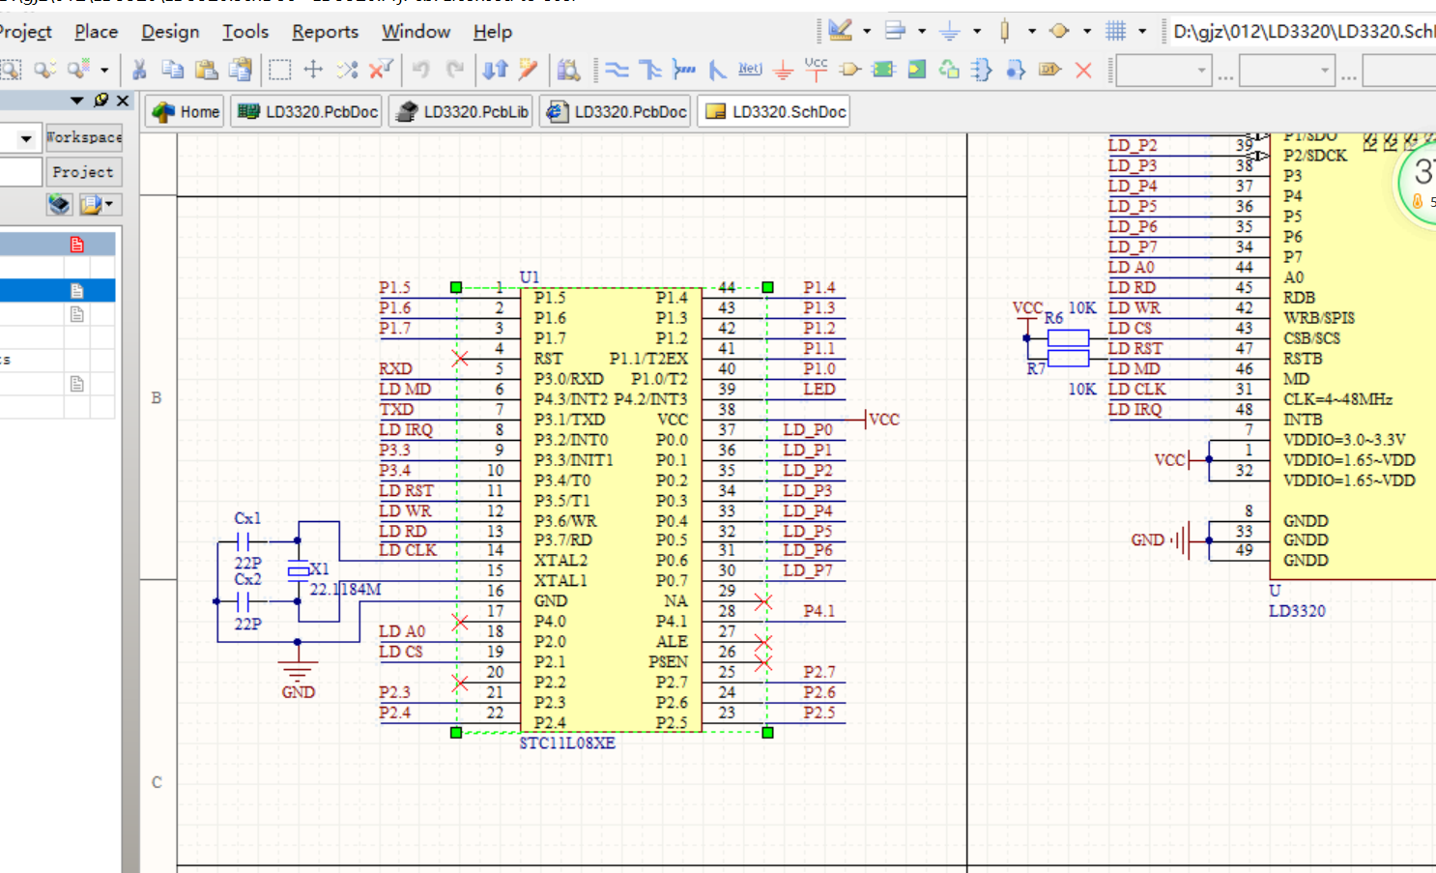Open the workspace combo dropdown in panel
Screen dimensions: 1436x873
coord(26,138)
